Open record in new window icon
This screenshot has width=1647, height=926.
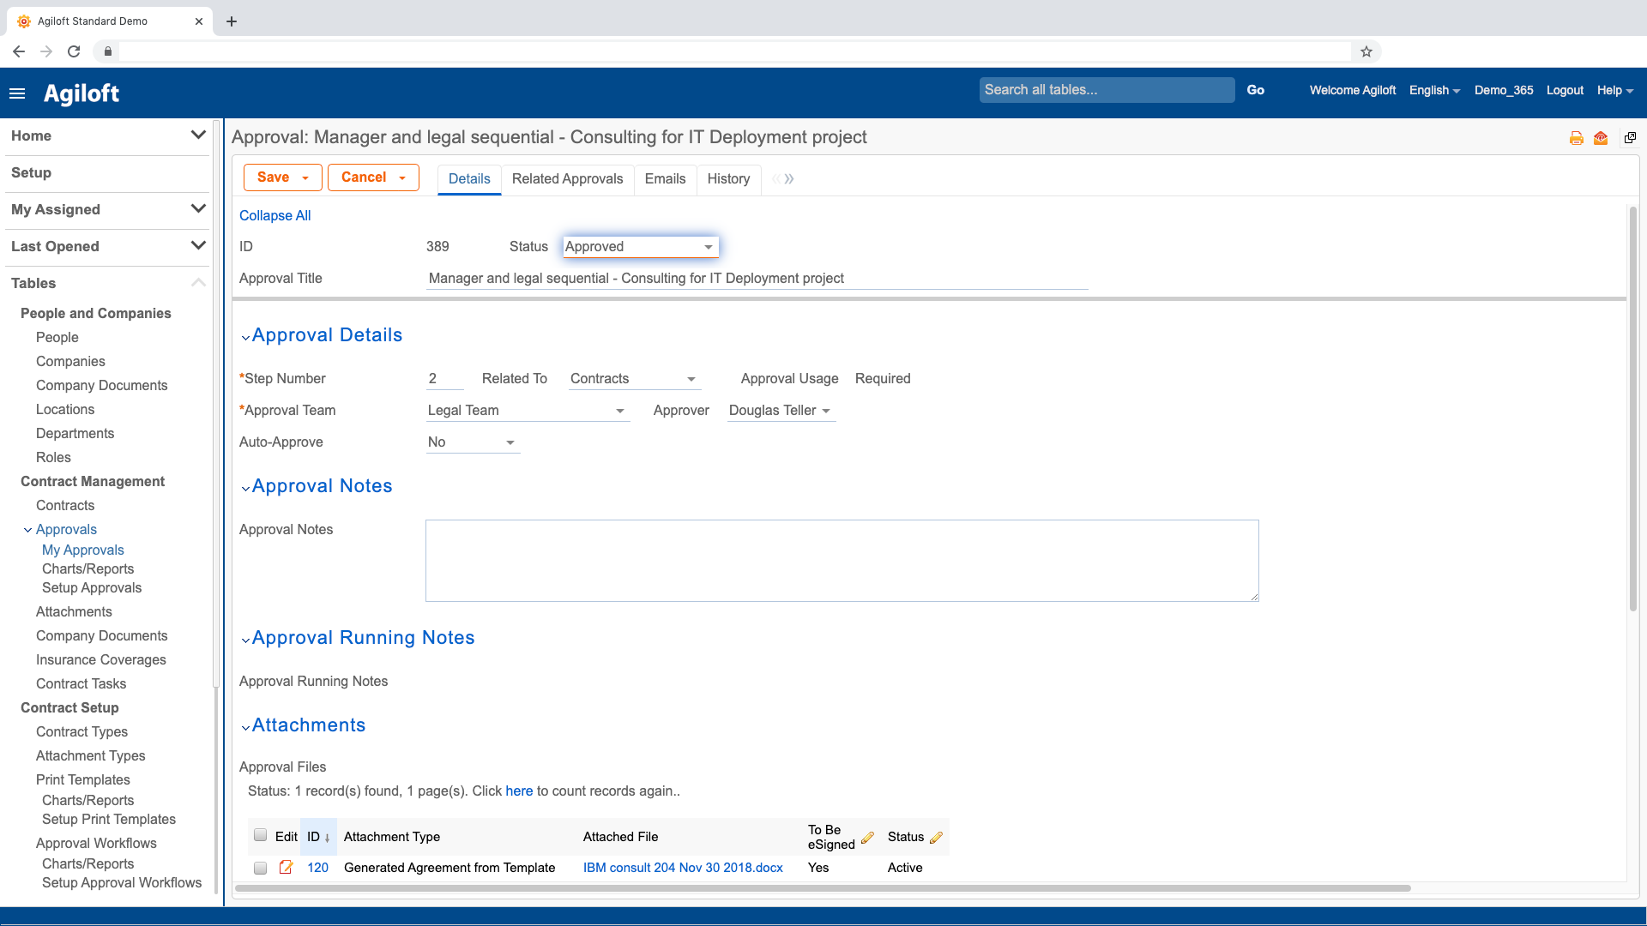coord(1629,137)
